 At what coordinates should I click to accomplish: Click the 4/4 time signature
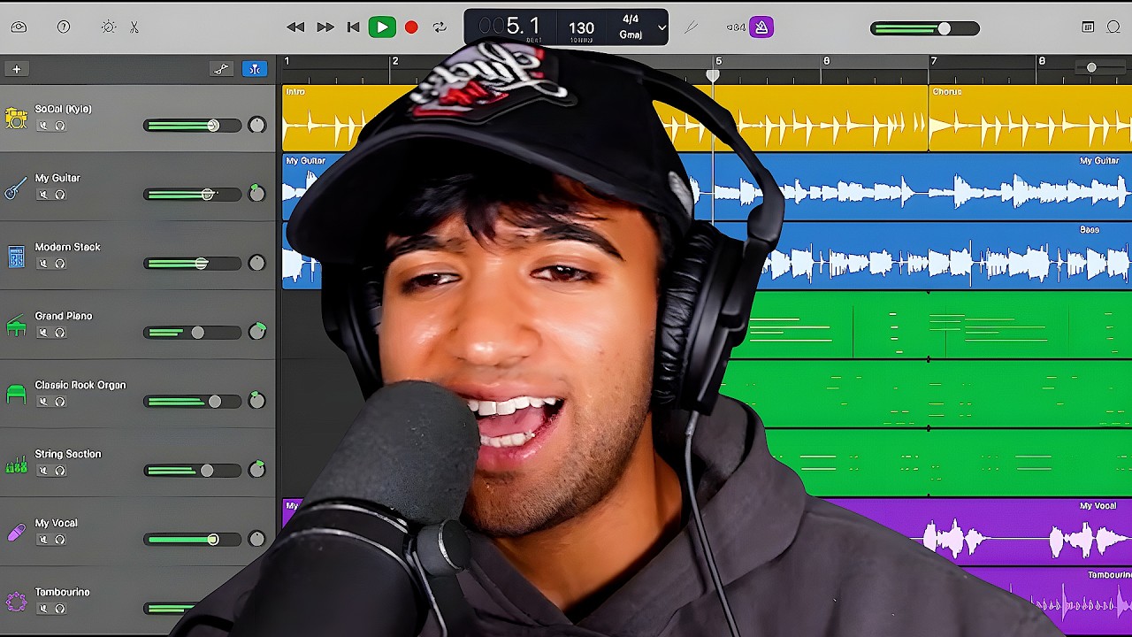point(631,19)
